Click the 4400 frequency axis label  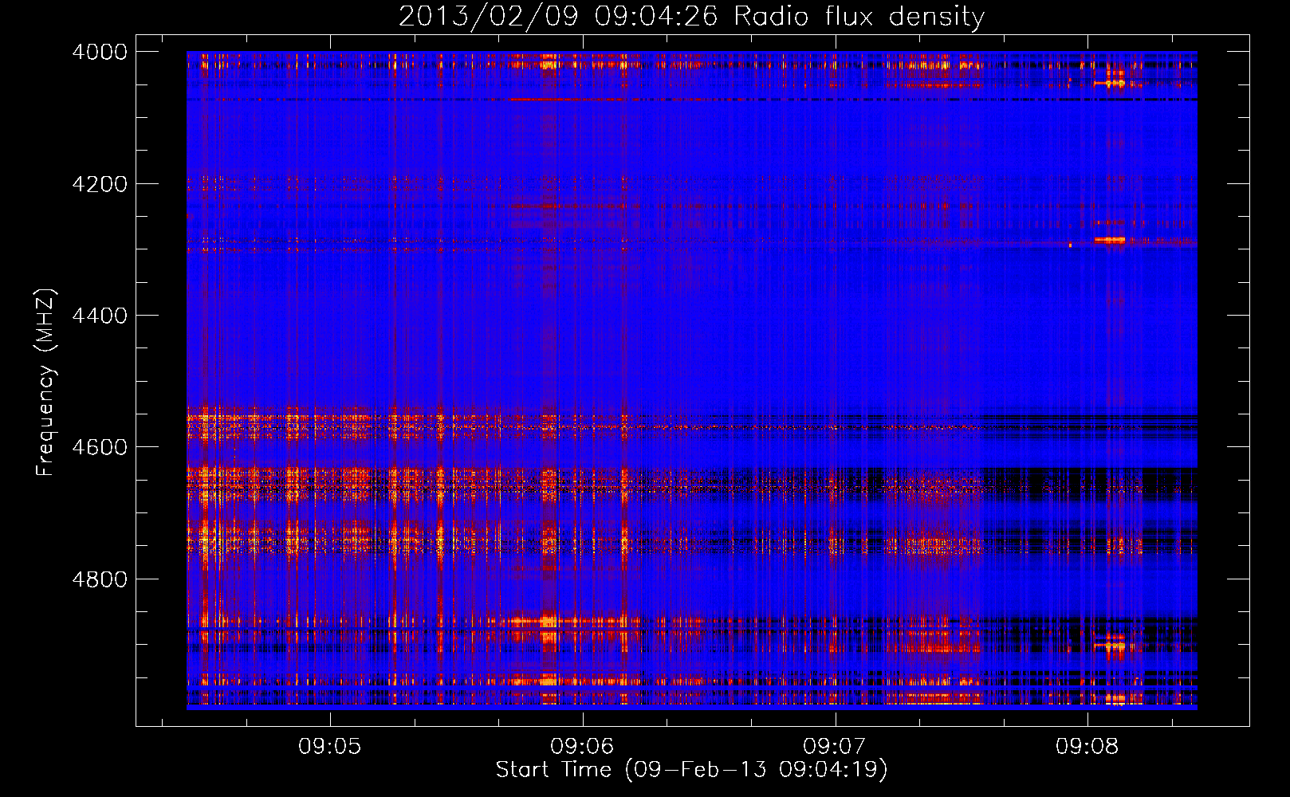click(100, 316)
